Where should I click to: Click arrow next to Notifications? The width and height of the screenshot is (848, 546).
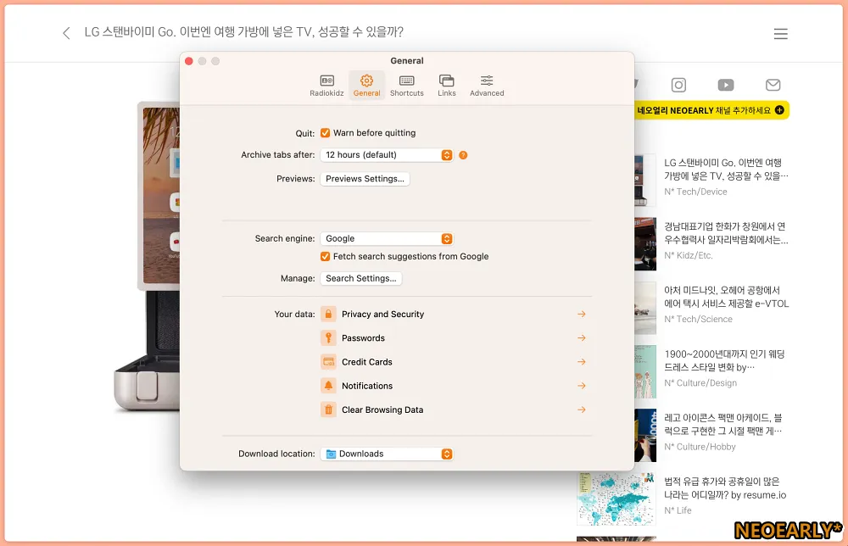pos(582,386)
